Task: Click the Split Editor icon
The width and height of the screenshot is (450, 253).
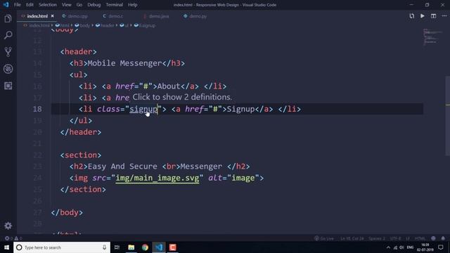Action: (x=433, y=16)
